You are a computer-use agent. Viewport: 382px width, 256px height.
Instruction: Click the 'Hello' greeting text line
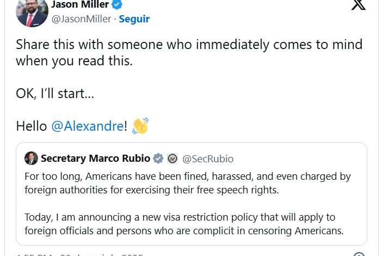tap(82, 126)
